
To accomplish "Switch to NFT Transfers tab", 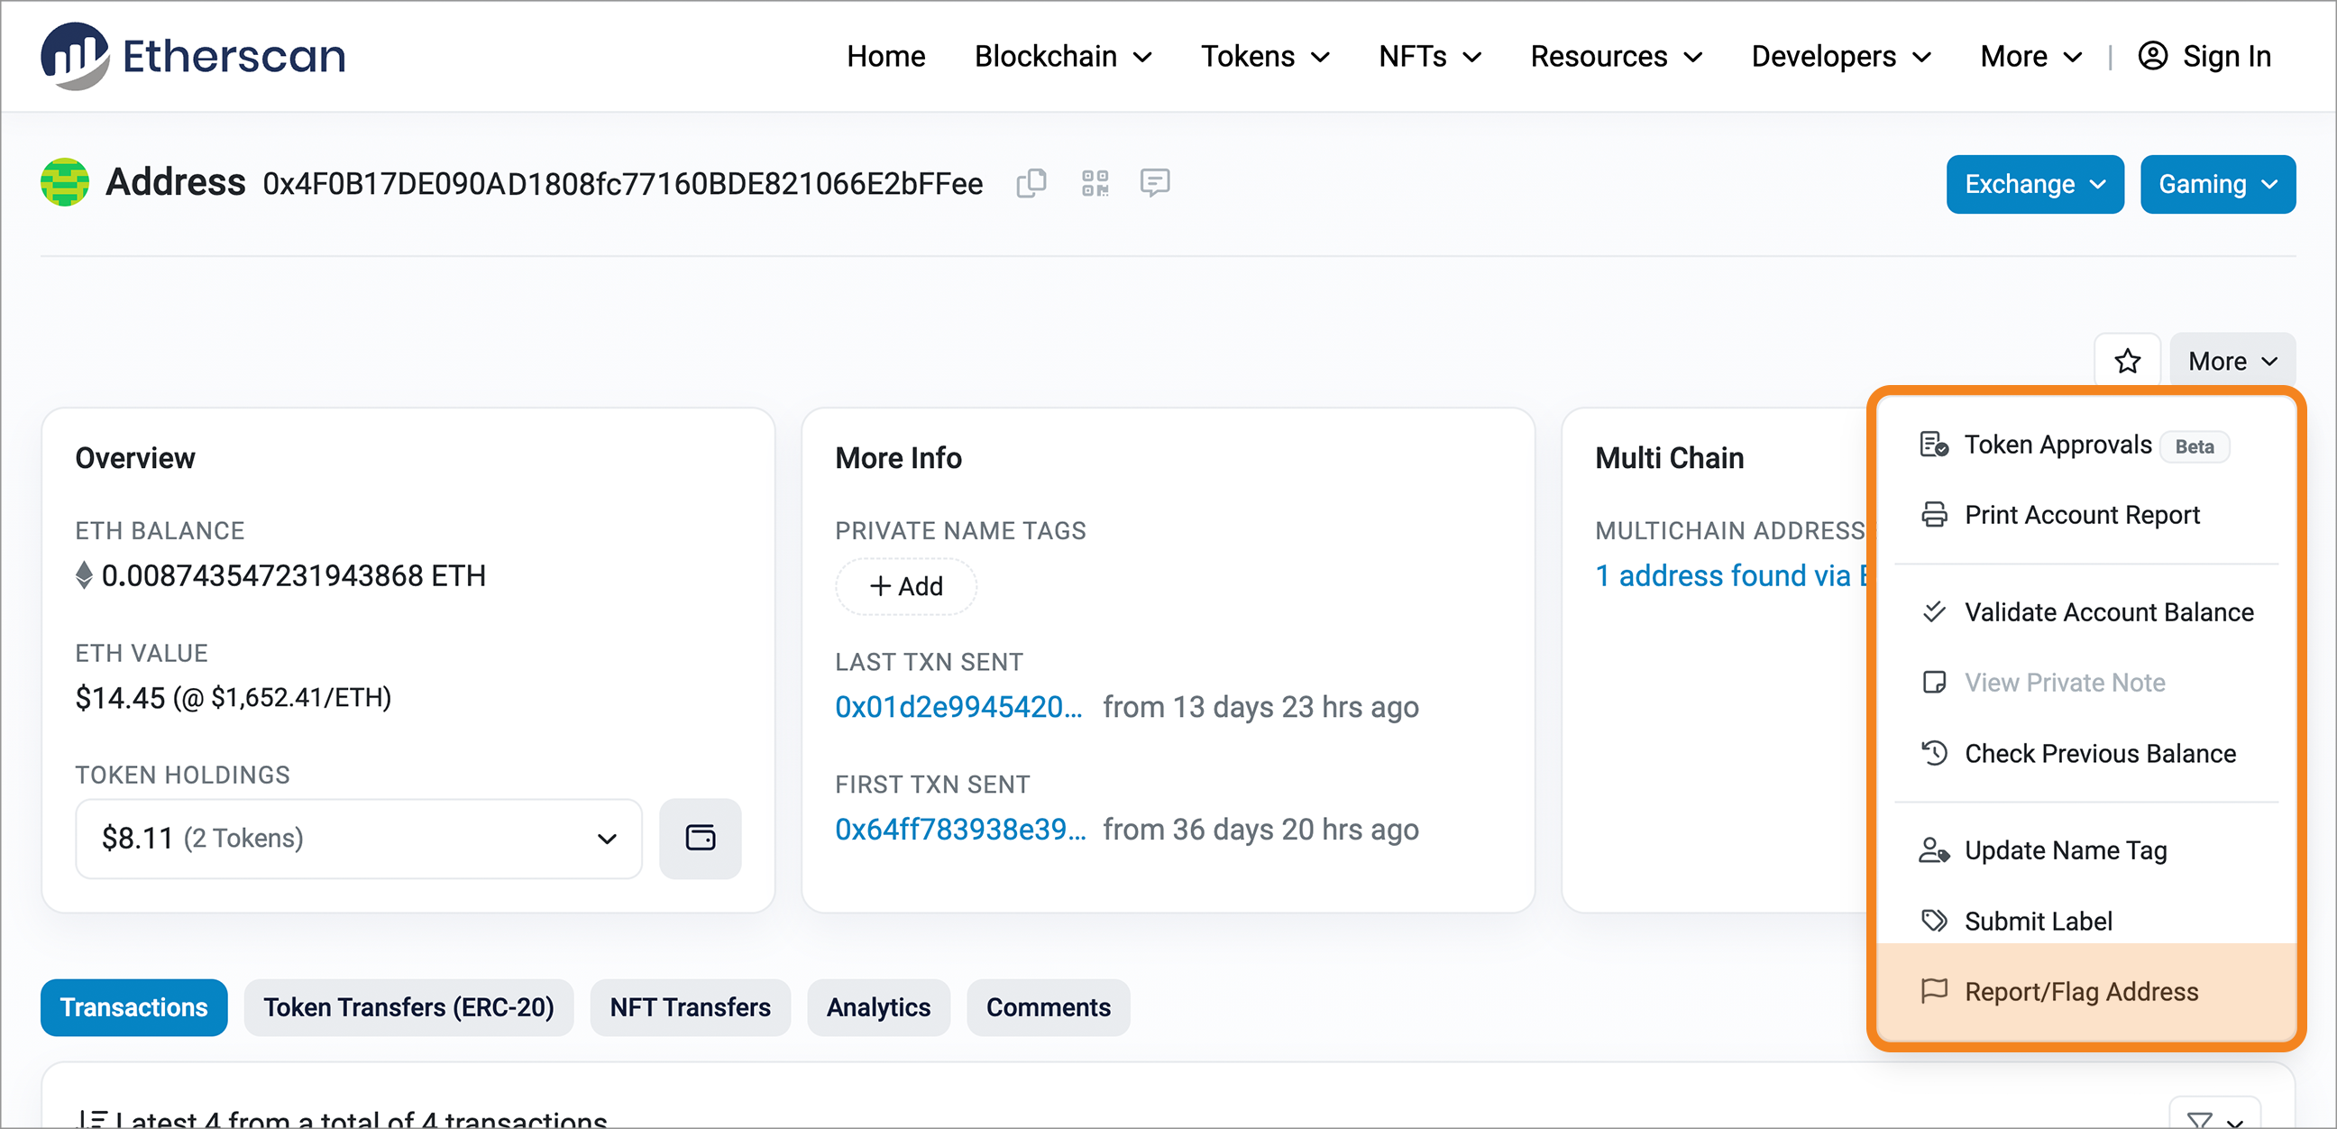I will [690, 1006].
